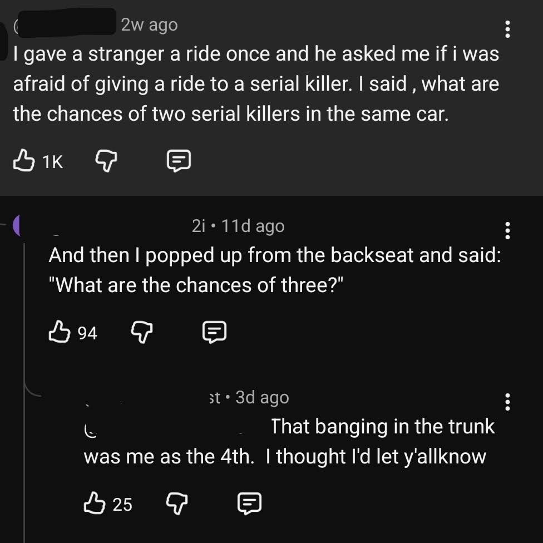Viewport: 543px width, 543px height.
Task: Tap the "3d ago" timestamp
Action: [x=262, y=397]
